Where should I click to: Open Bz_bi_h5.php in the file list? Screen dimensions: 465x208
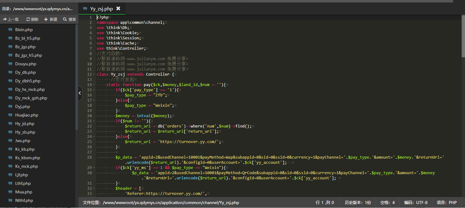click(27, 38)
